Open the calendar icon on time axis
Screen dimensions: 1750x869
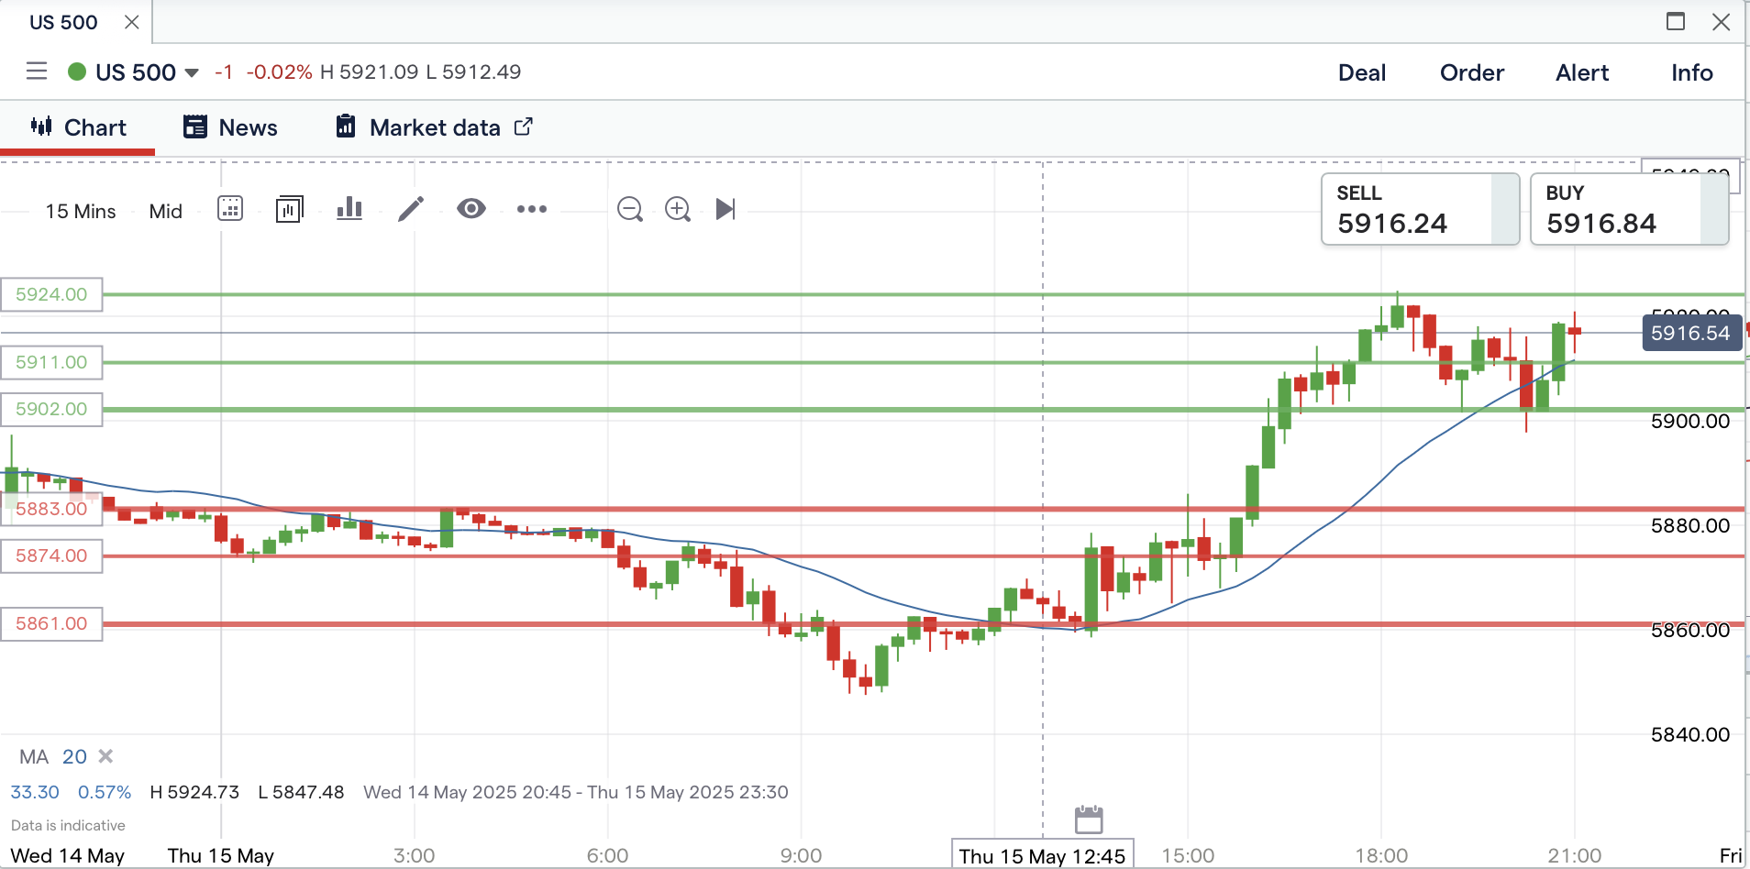tap(1089, 819)
